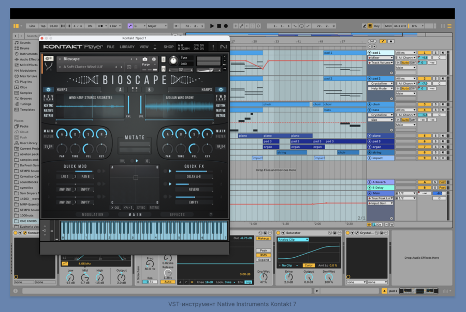This screenshot has width=466, height=312.
Task: Collapse the pad 1 track
Action: coord(370,53)
